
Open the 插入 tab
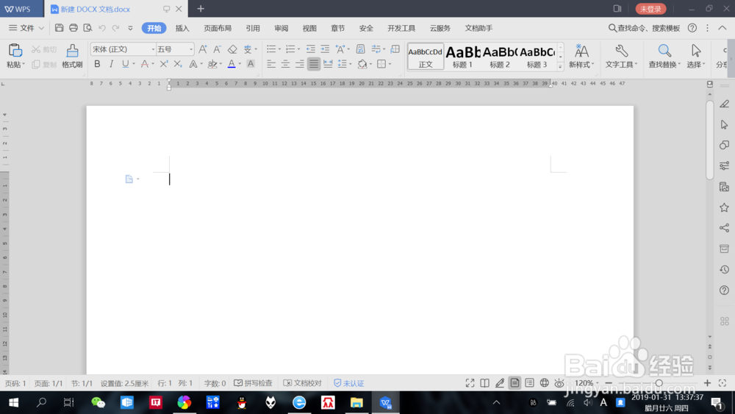click(182, 28)
